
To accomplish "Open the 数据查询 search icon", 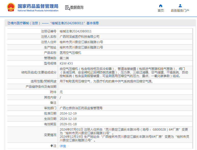I will click(67, 8).
